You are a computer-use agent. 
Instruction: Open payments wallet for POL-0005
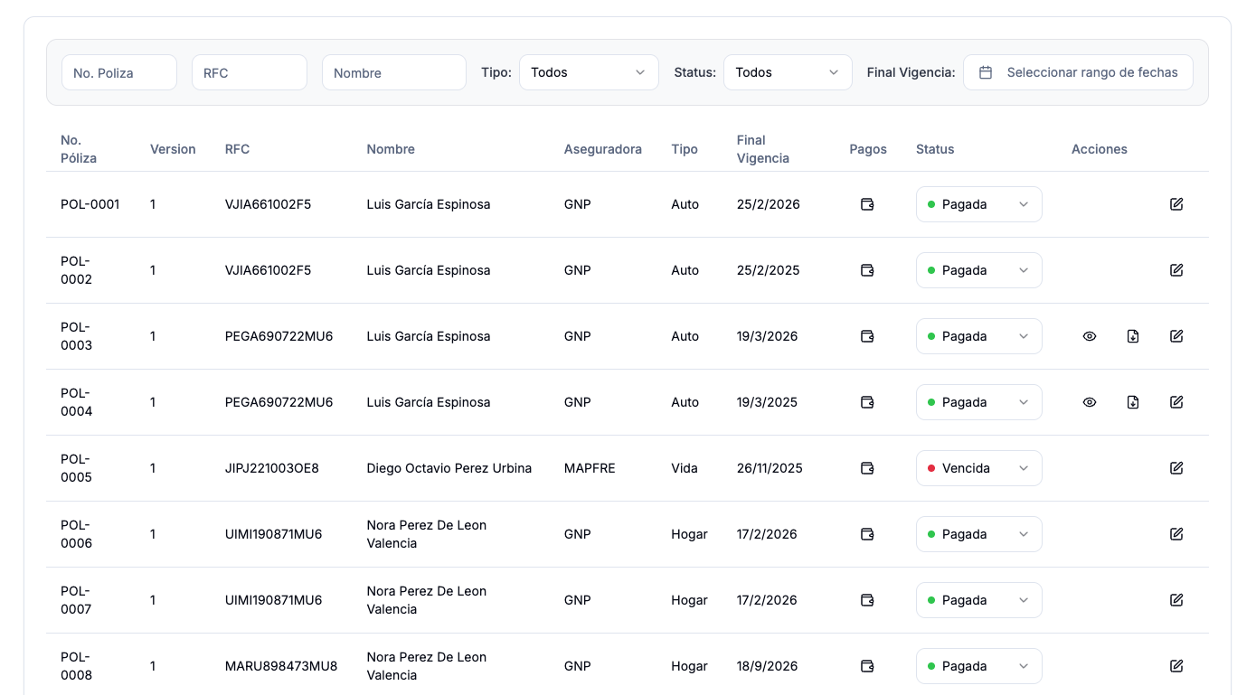[x=867, y=468]
